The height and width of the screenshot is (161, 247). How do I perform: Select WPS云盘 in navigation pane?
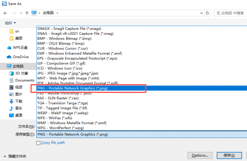click(17, 48)
